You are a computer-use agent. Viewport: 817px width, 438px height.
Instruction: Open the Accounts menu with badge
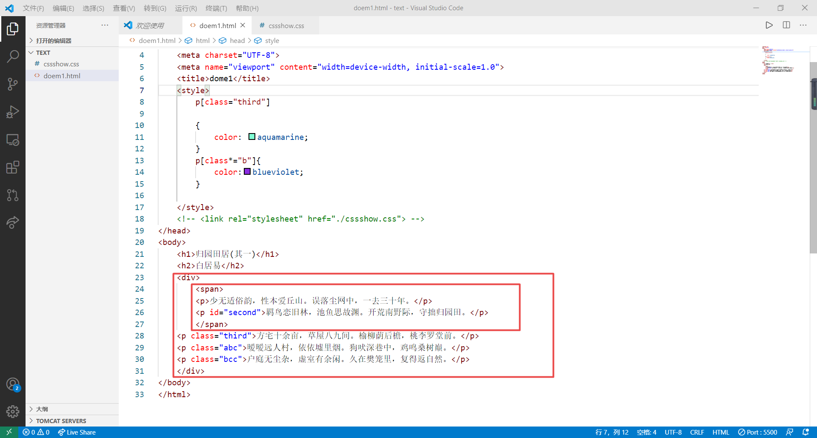coord(13,384)
